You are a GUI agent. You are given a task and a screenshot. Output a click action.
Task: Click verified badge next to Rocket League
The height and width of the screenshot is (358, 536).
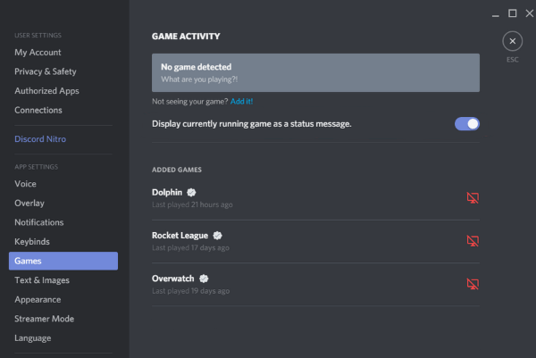[217, 235]
